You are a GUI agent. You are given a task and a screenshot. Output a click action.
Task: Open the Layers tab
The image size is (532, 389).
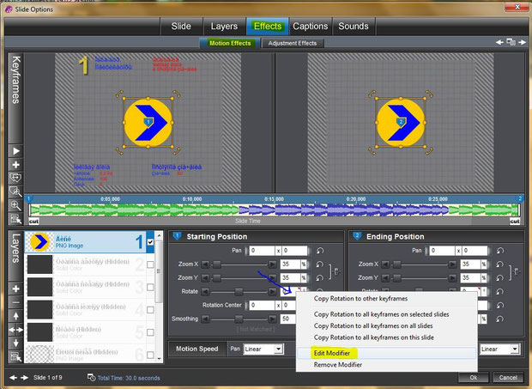coord(224,26)
